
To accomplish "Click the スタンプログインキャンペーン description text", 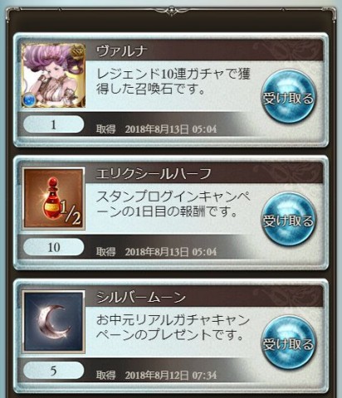I will (173, 205).
